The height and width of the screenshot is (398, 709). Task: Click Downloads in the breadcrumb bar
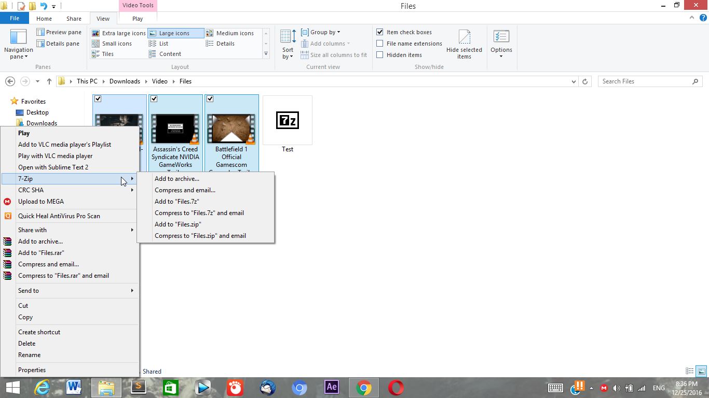tap(125, 81)
